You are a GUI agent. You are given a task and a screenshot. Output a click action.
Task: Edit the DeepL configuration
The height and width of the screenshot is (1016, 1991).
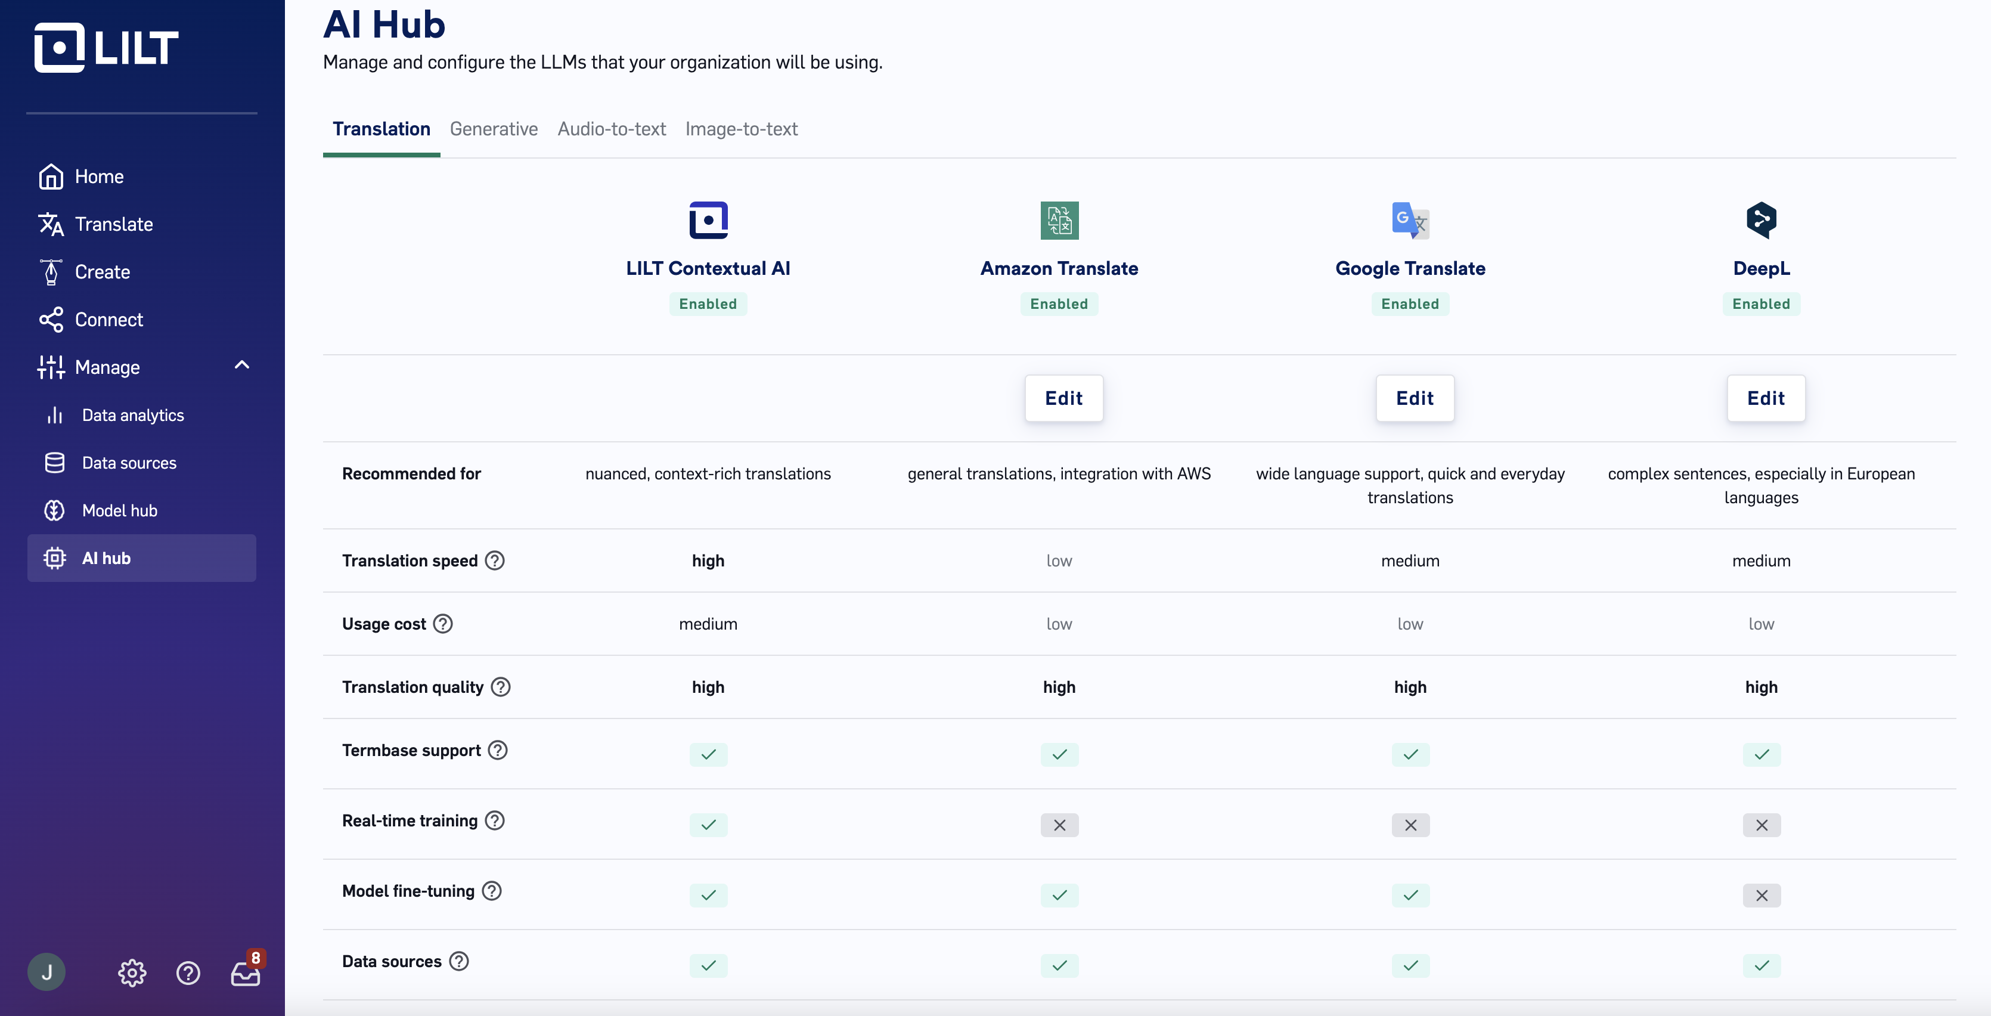1766,398
